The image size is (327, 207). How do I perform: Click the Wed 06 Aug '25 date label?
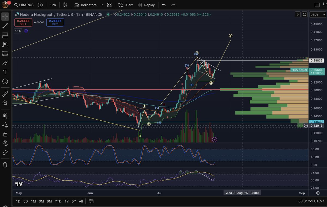[242, 193]
